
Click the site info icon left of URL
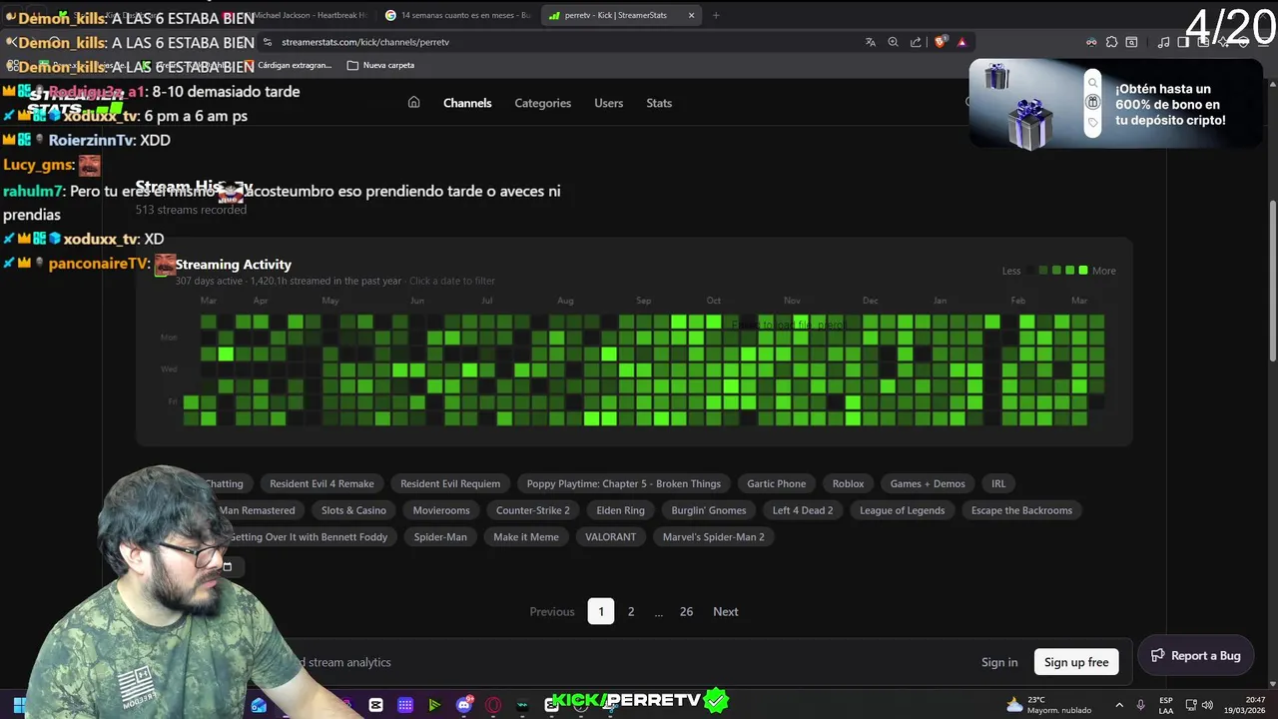pos(267,42)
